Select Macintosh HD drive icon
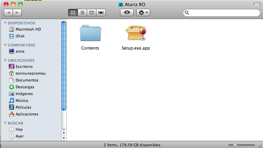263x148 pixels. (x=12, y=29)
